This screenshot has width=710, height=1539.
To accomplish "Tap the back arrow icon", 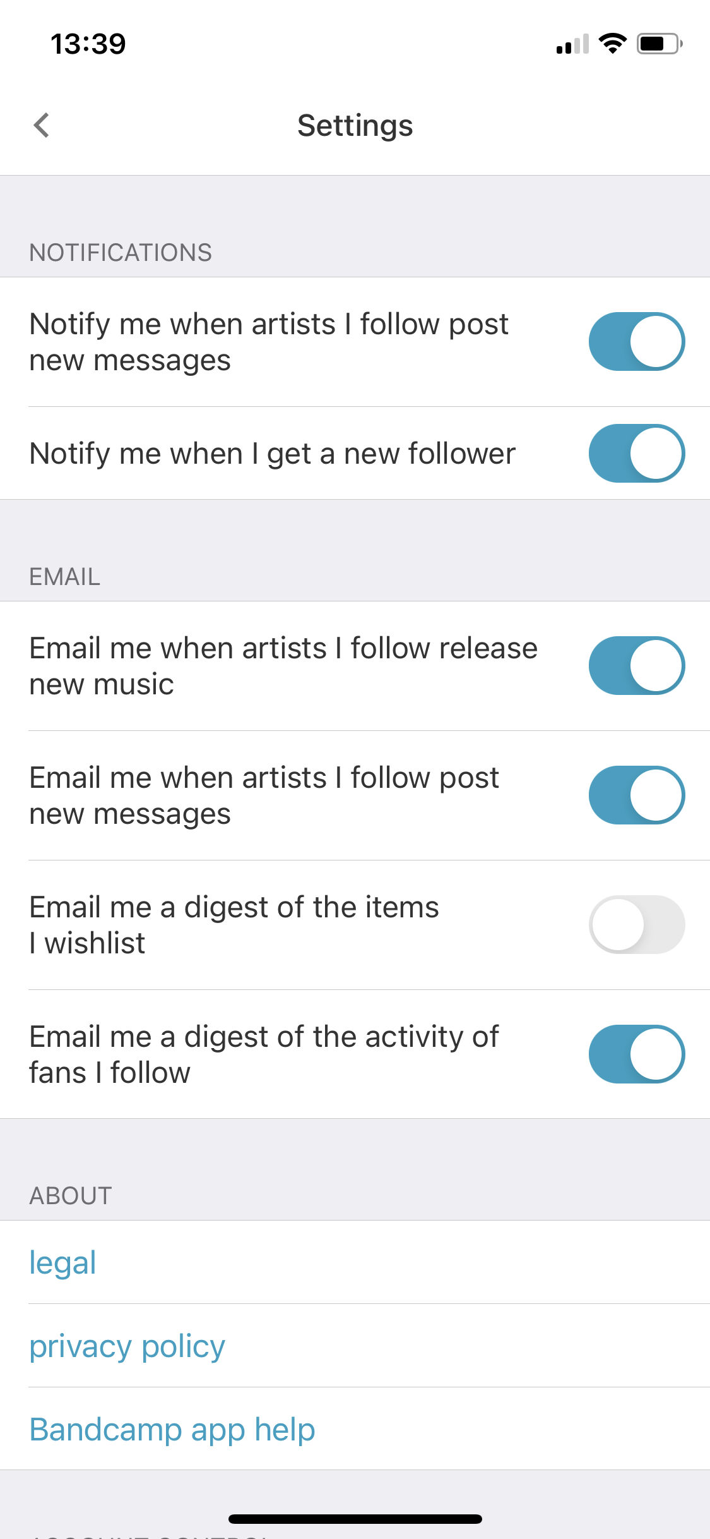I will pyautogui.click(x=42, y=125).
